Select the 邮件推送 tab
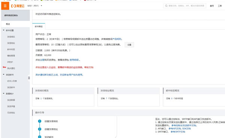 click(39, 26)
